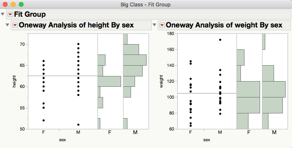Click the green zoom window button
Screen dimensions: 292x148
click(x=21, y=4)
